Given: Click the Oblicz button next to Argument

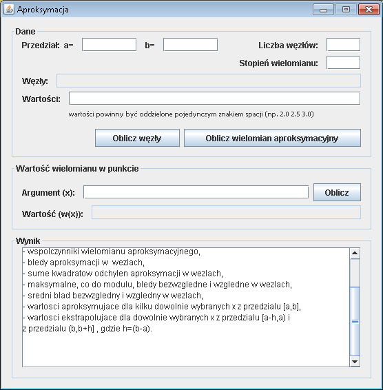Looking at the screenshot, I should tap(337, 192).
